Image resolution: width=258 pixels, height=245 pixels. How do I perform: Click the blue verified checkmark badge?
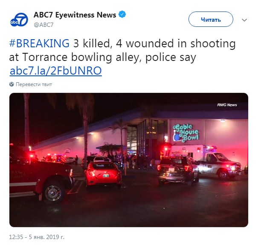tap(122, 14)
